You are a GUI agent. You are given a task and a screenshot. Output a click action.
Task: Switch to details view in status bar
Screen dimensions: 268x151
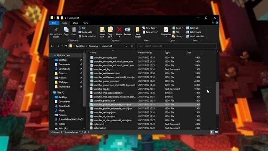point(211,132)
